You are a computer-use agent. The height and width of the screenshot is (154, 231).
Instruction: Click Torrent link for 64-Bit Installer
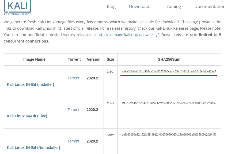coord(73,78)
